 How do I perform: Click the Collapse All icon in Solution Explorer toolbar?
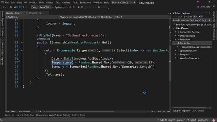(189, 17)
